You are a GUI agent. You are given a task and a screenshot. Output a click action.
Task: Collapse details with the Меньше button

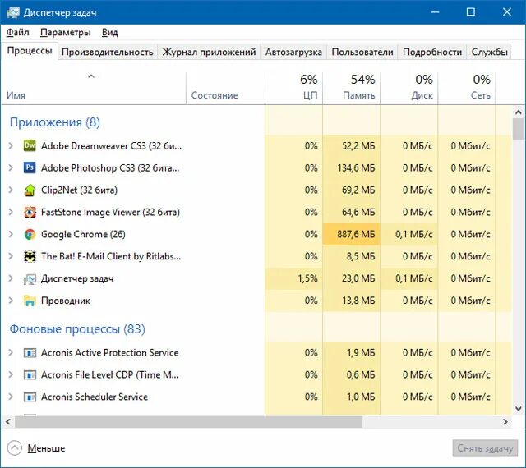click(36, 448)
